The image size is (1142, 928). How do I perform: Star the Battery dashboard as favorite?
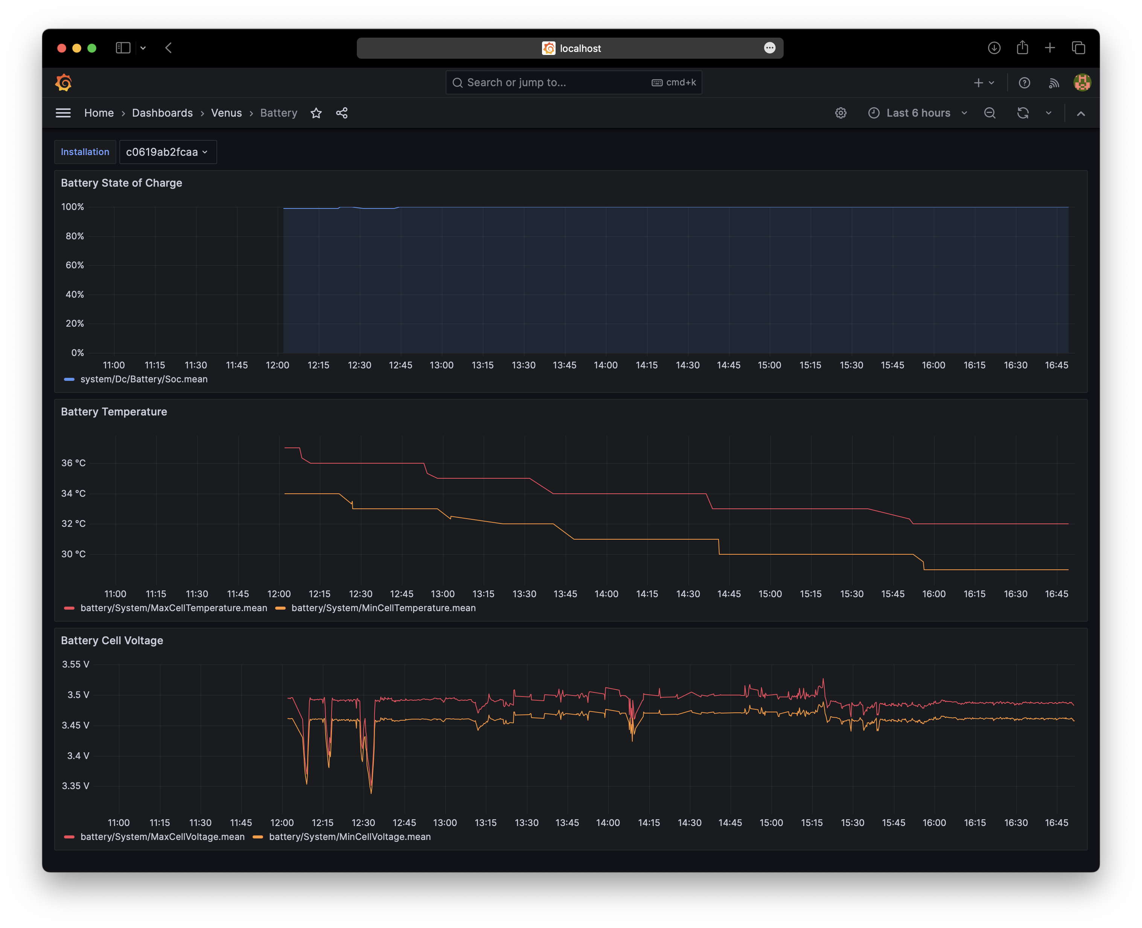316,113
